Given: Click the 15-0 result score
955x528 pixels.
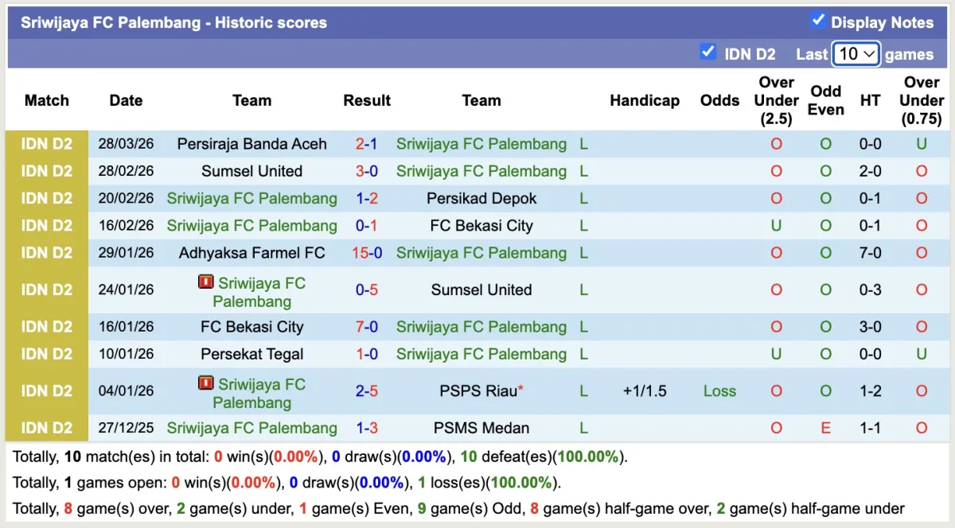Looking at the screenshot, I should click(367, 253).
